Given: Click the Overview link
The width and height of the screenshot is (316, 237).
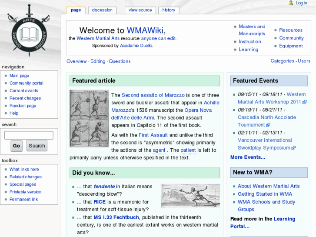Looking at the screenshot, I should tap(77, 61).
